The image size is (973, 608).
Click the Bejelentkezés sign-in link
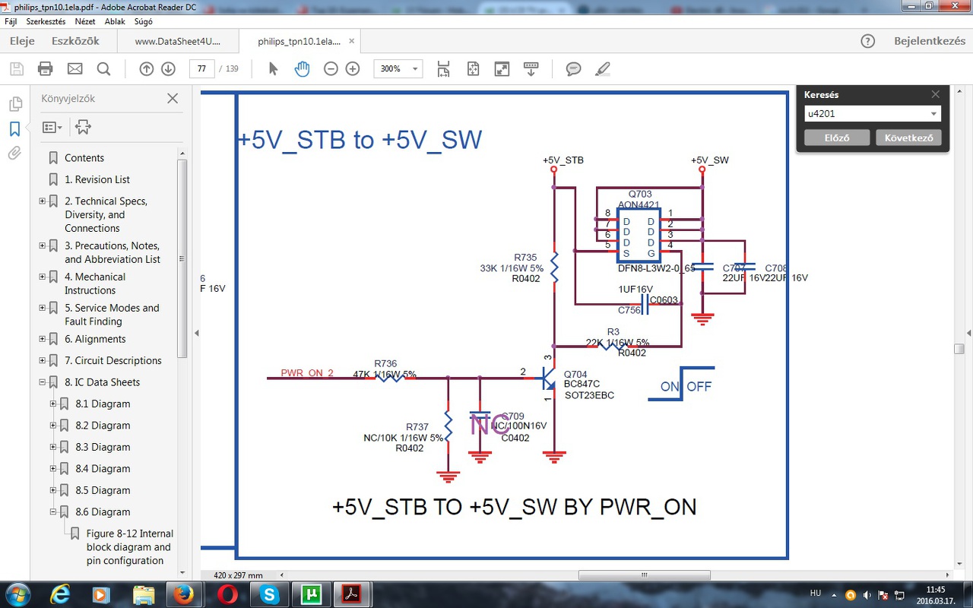click(930, 41)
